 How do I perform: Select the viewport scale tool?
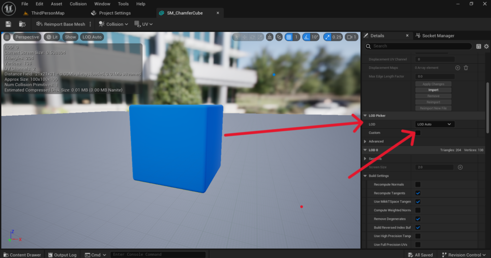[260, 37]
